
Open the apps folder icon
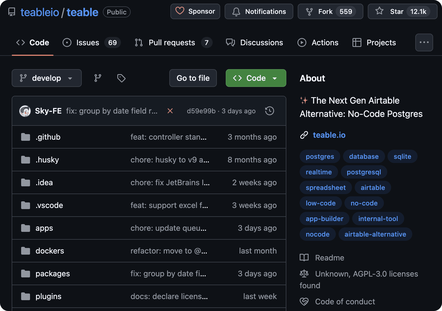[26, 228]
